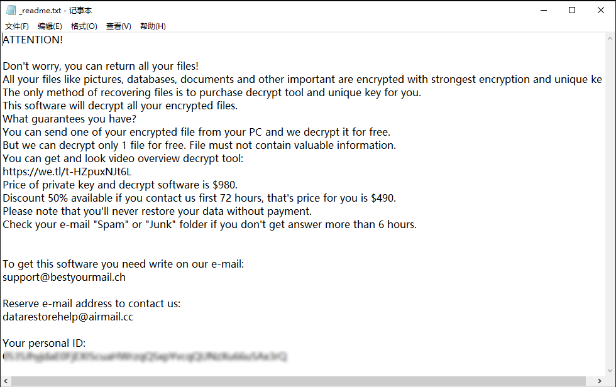This screenshot has height=387, width=616.
Task: Click the blurred personal ID string
Action: 145,357
